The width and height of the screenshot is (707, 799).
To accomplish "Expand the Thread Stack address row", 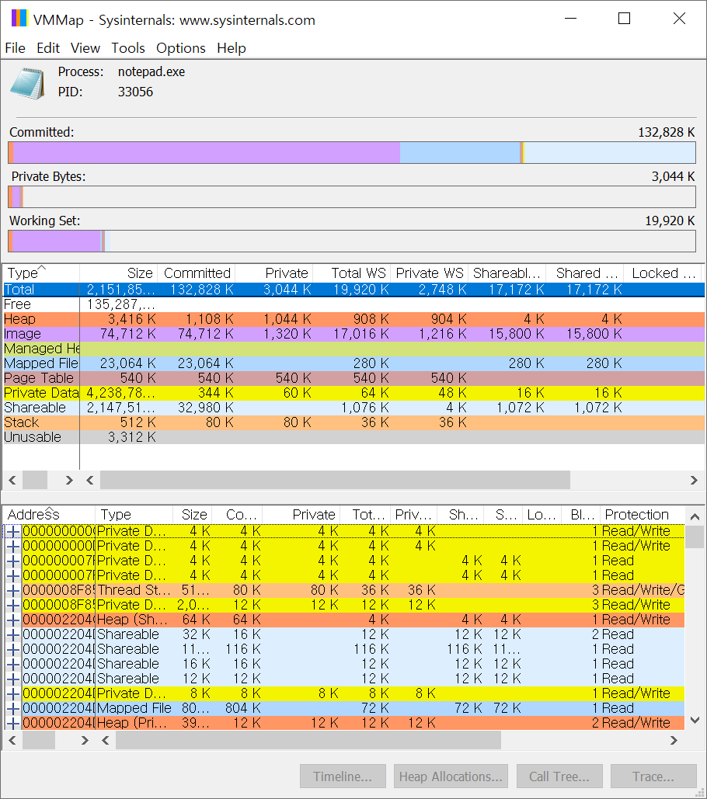I will (13, 590).
